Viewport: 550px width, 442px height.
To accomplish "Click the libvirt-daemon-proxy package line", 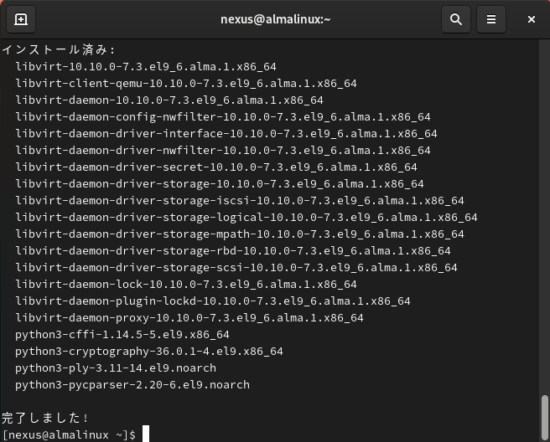I will [x=189, y=318].
